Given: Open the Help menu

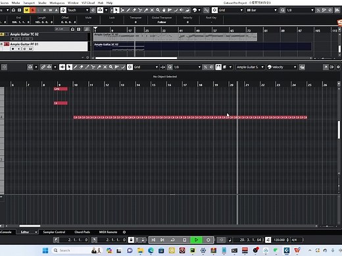Looking at the screenshot, I should [x=109, y=3].
